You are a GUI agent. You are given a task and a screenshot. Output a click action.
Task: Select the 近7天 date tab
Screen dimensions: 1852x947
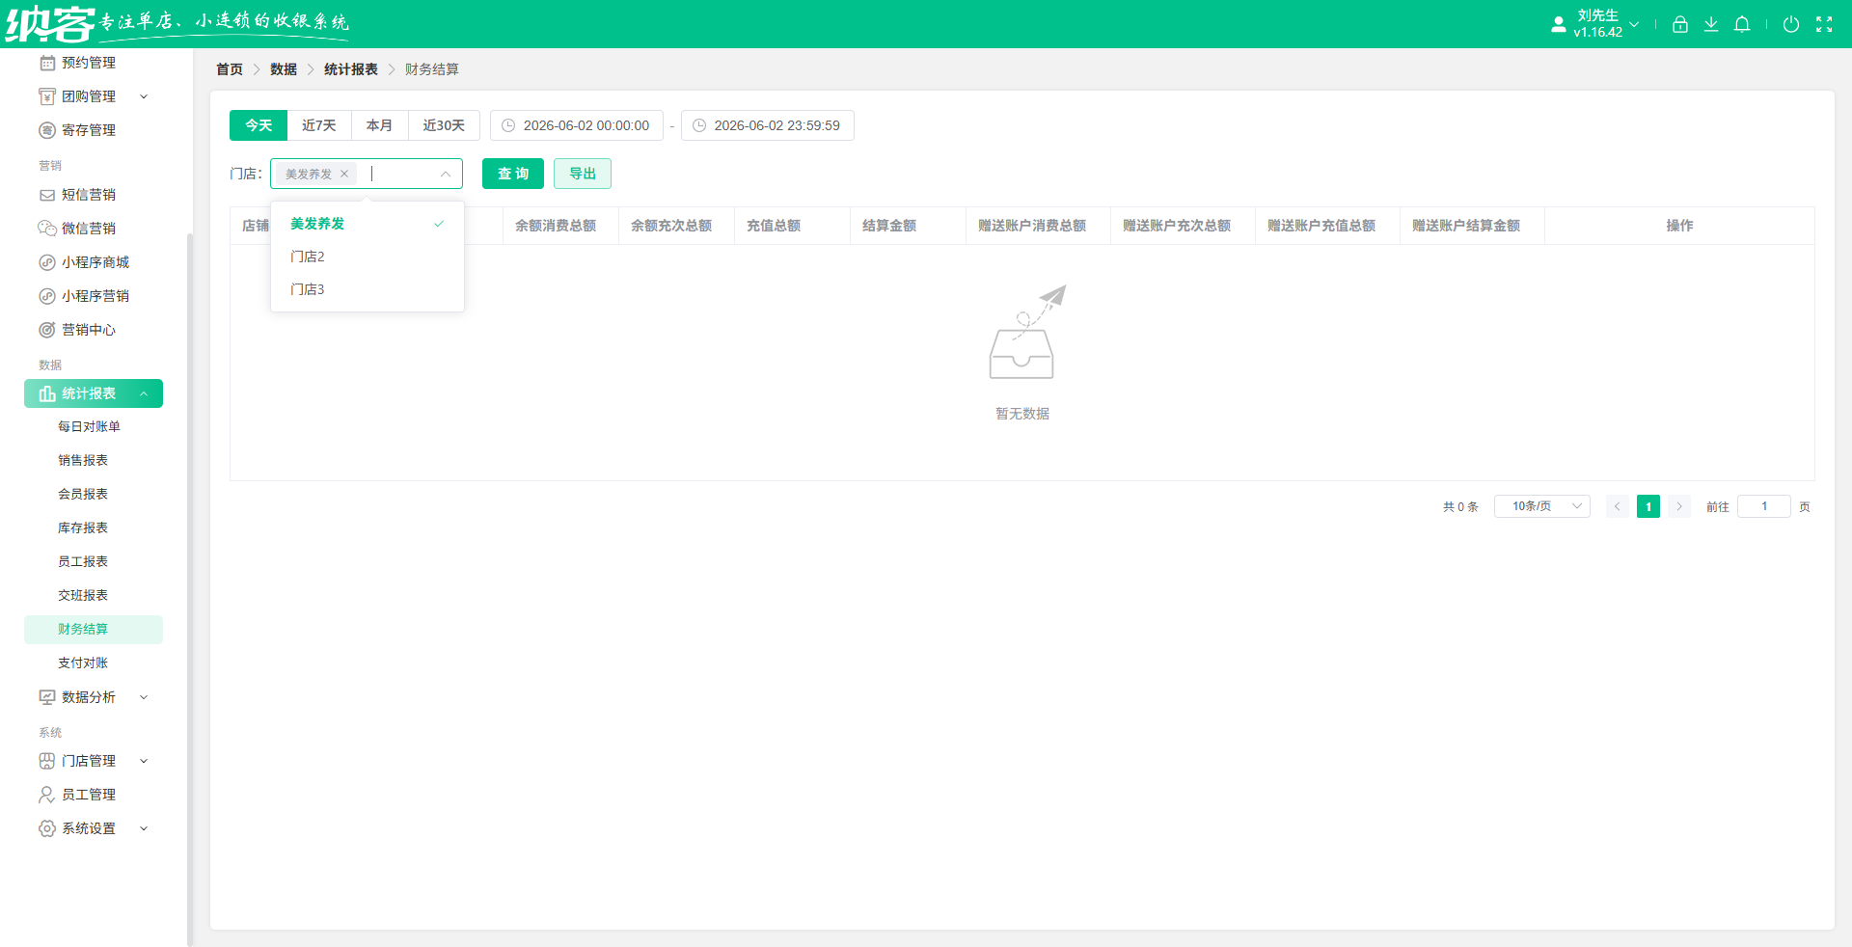(319, 125)
